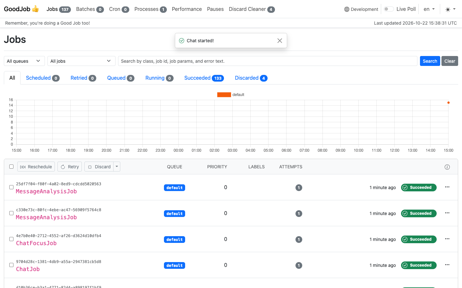
Task: Open actions menu for ChatJob row
Action: (447, 265)
